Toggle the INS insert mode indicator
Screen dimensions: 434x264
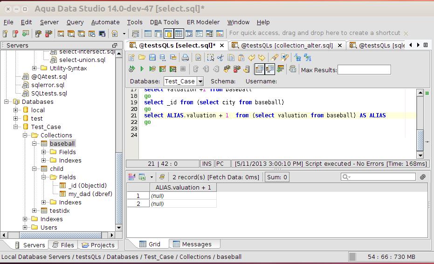point(207,163)
